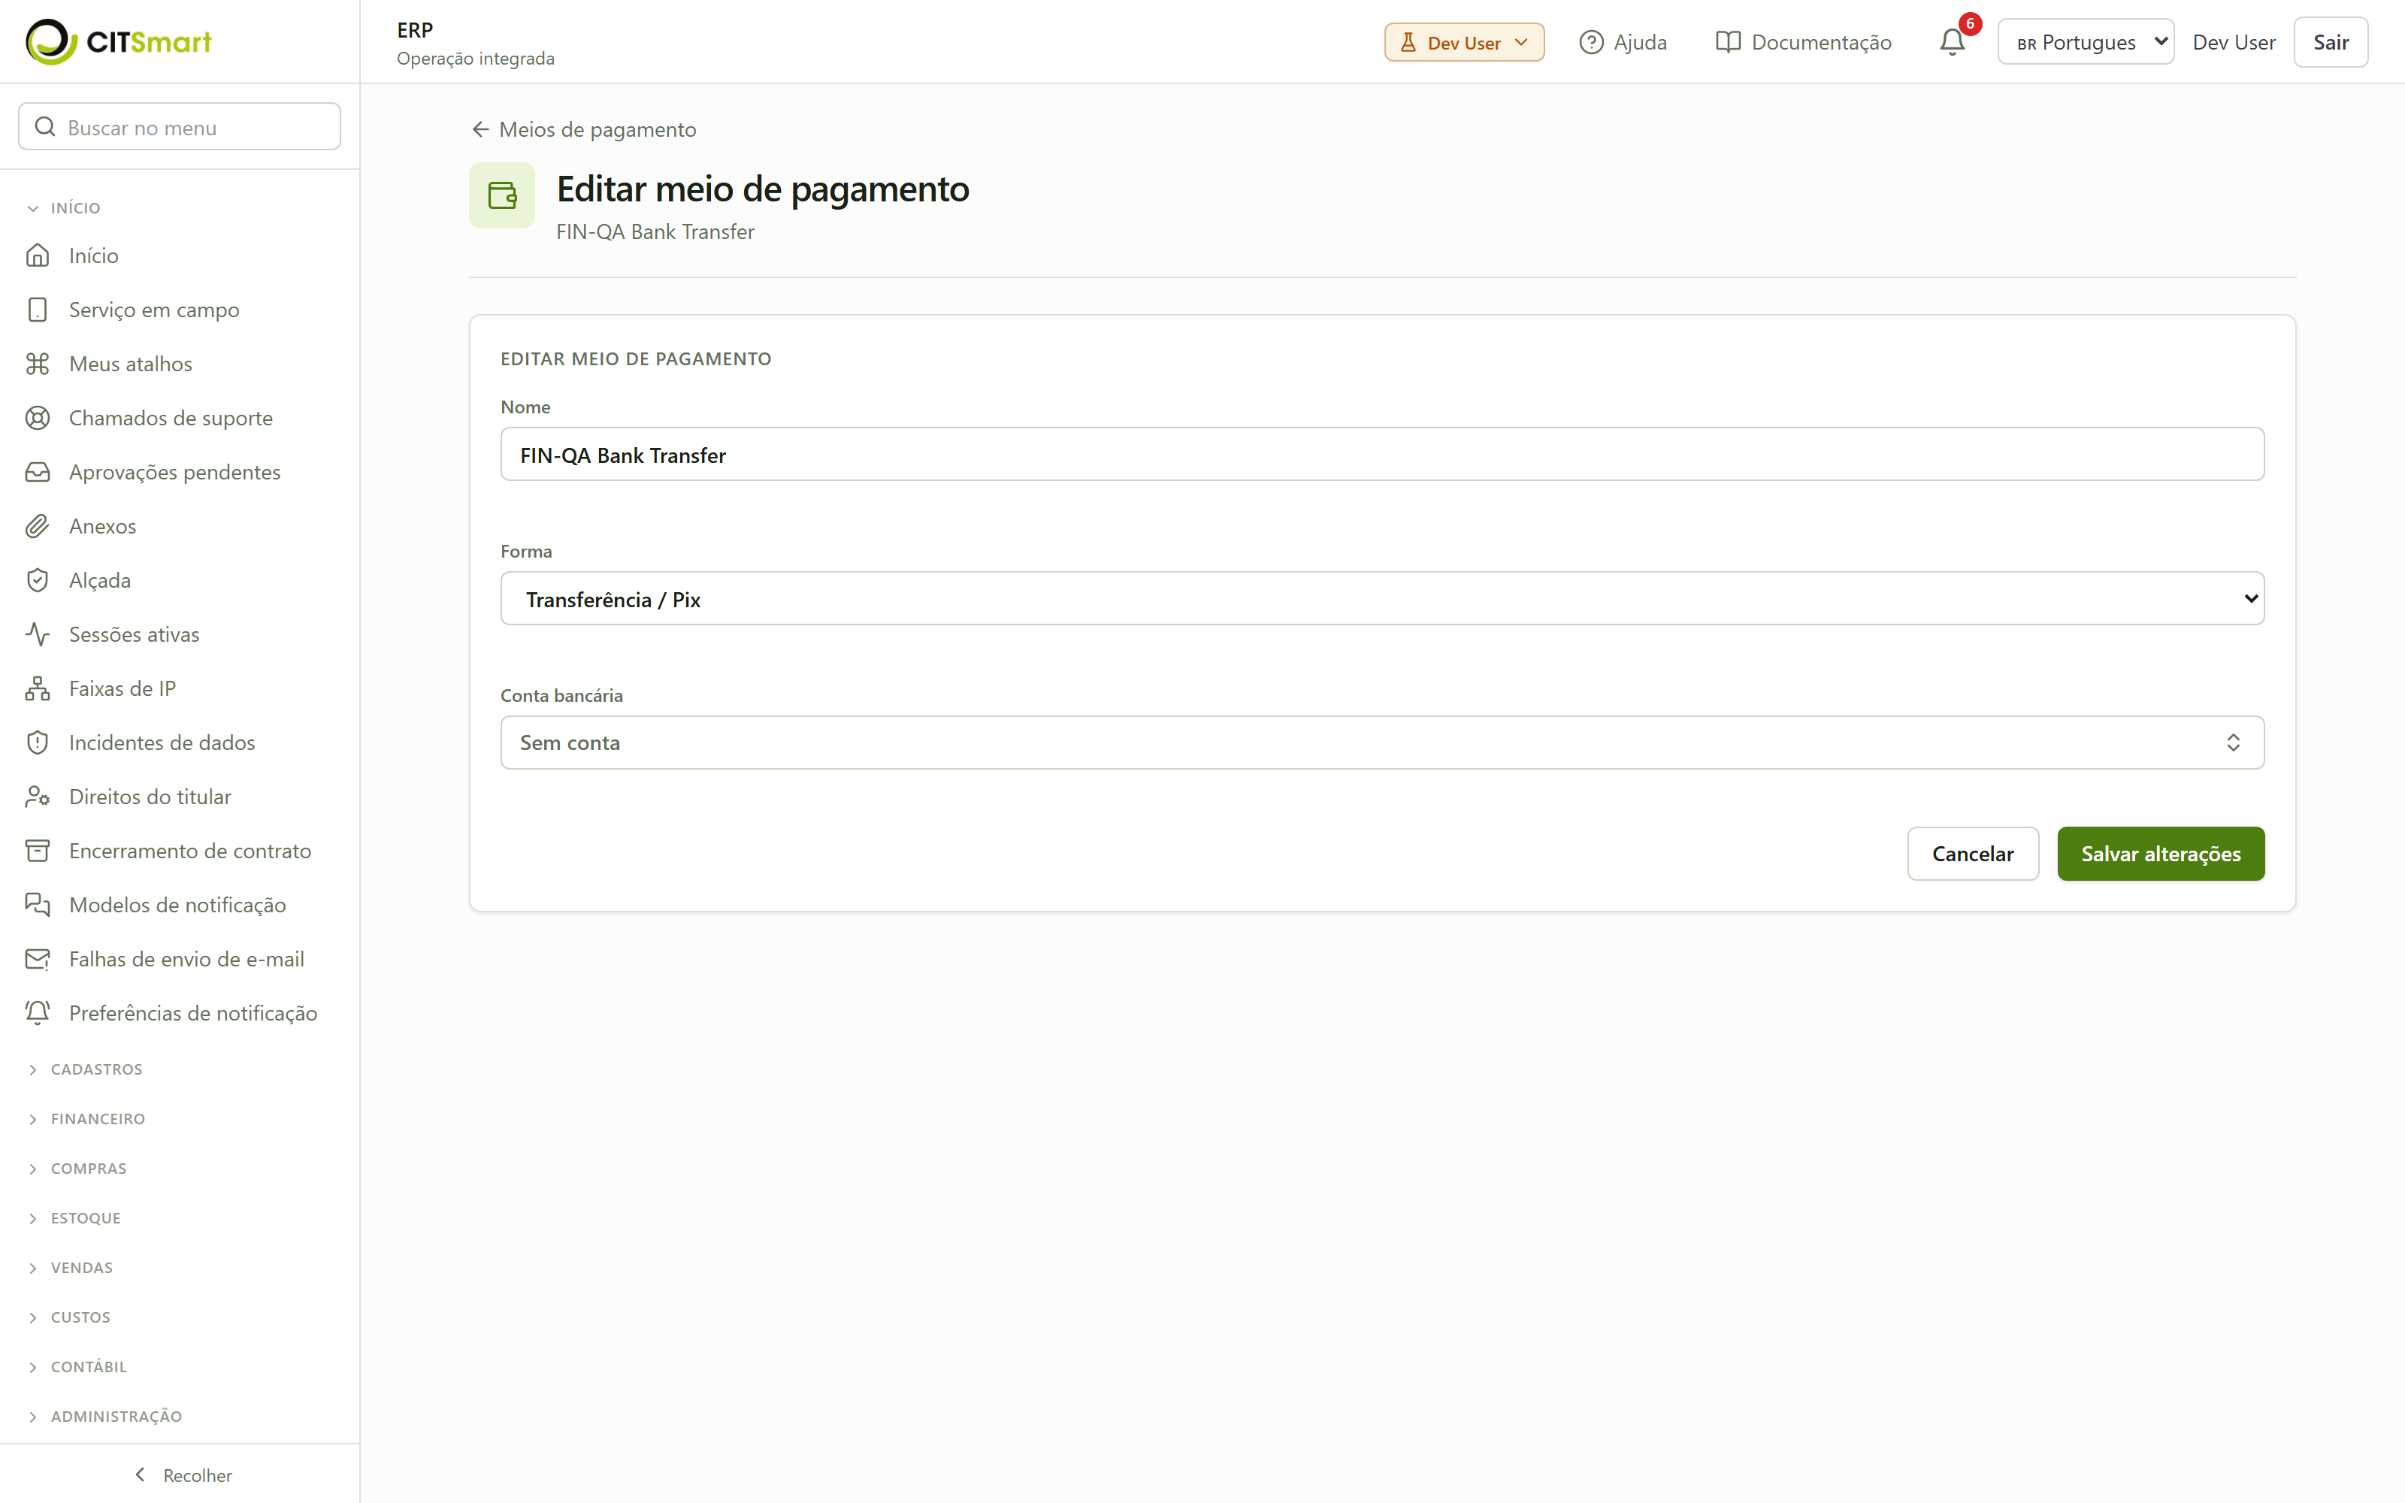Click the CITSmart logo

[x=118, y=42]
